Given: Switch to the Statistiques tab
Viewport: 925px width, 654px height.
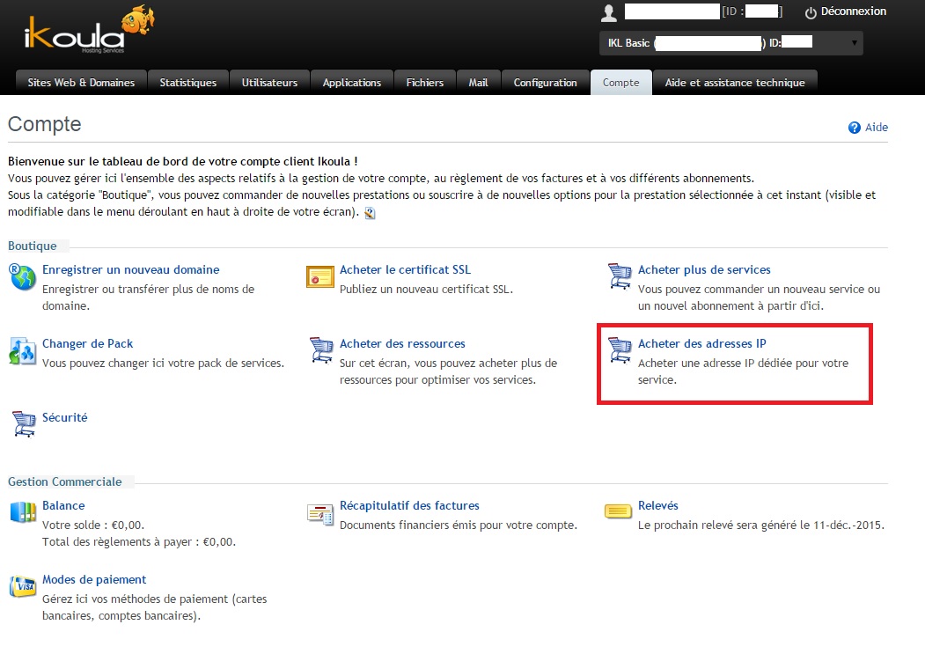Looking at the screenshot, I should 187,83.
